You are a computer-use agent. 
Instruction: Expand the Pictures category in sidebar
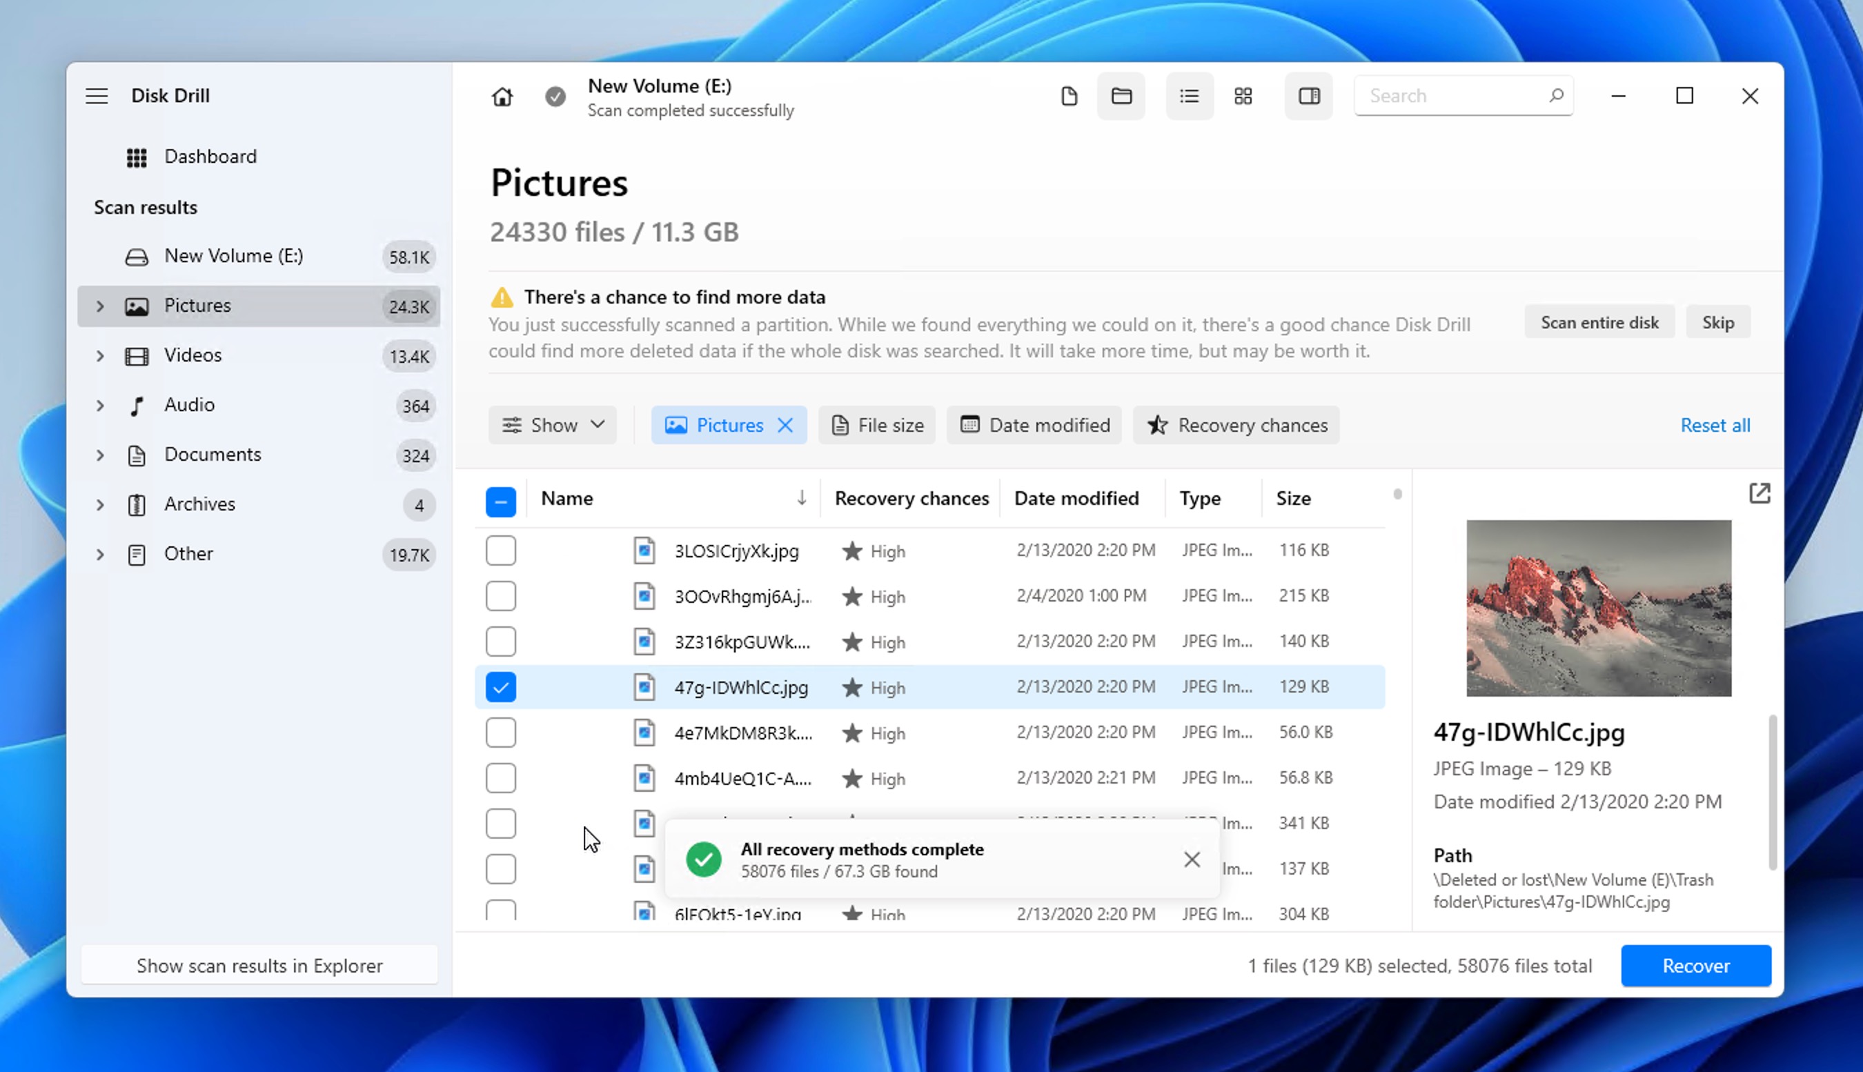point(99,306)
